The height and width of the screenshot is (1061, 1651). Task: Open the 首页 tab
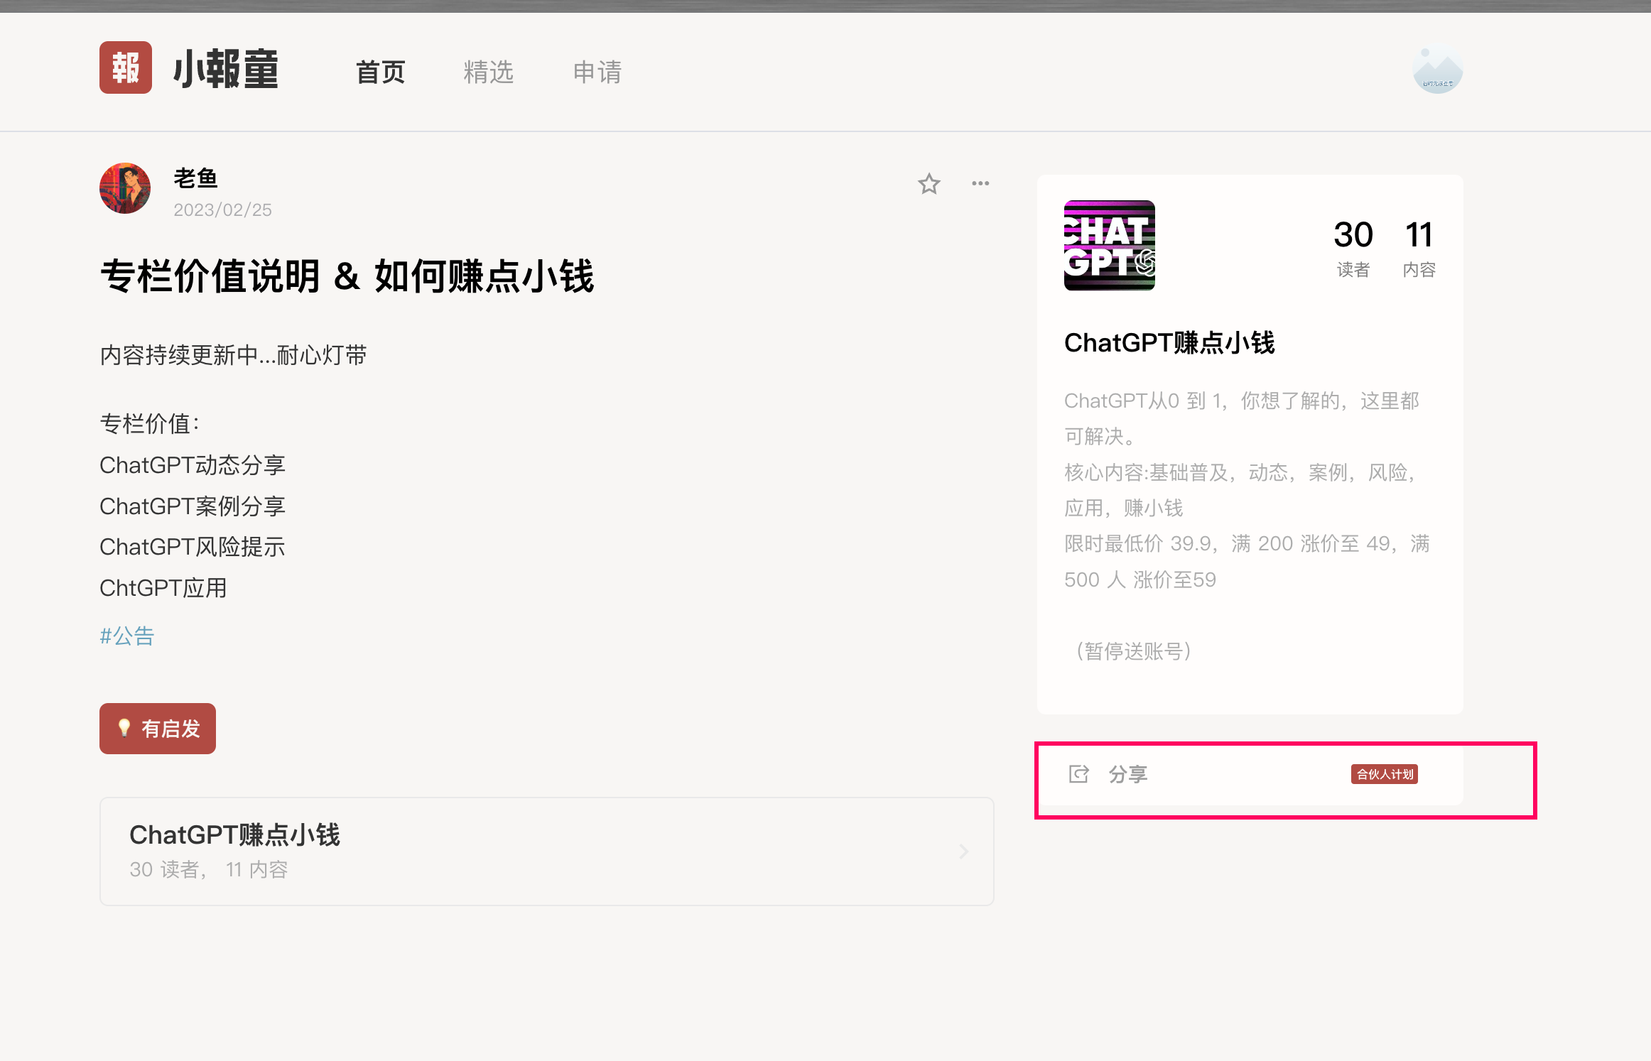click(x=381, y=72)
